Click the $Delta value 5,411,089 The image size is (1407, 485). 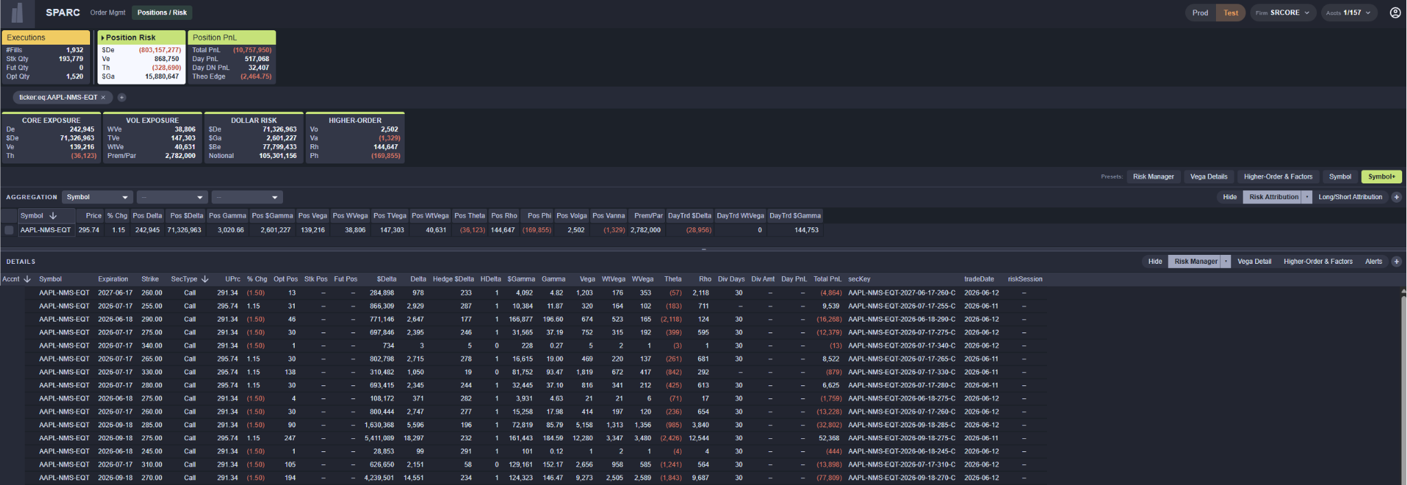[379, 438]
